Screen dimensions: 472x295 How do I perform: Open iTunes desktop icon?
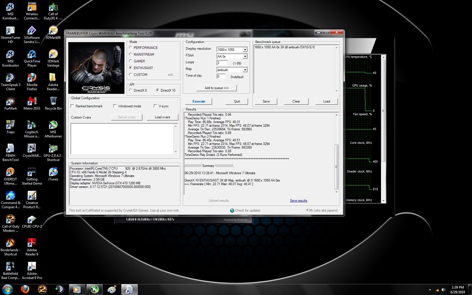[x=53, y=174]
